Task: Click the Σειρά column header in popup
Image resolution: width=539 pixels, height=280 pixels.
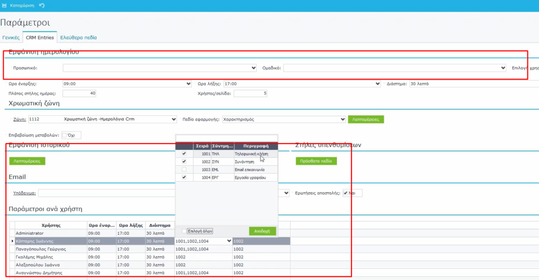Action: 202,146
